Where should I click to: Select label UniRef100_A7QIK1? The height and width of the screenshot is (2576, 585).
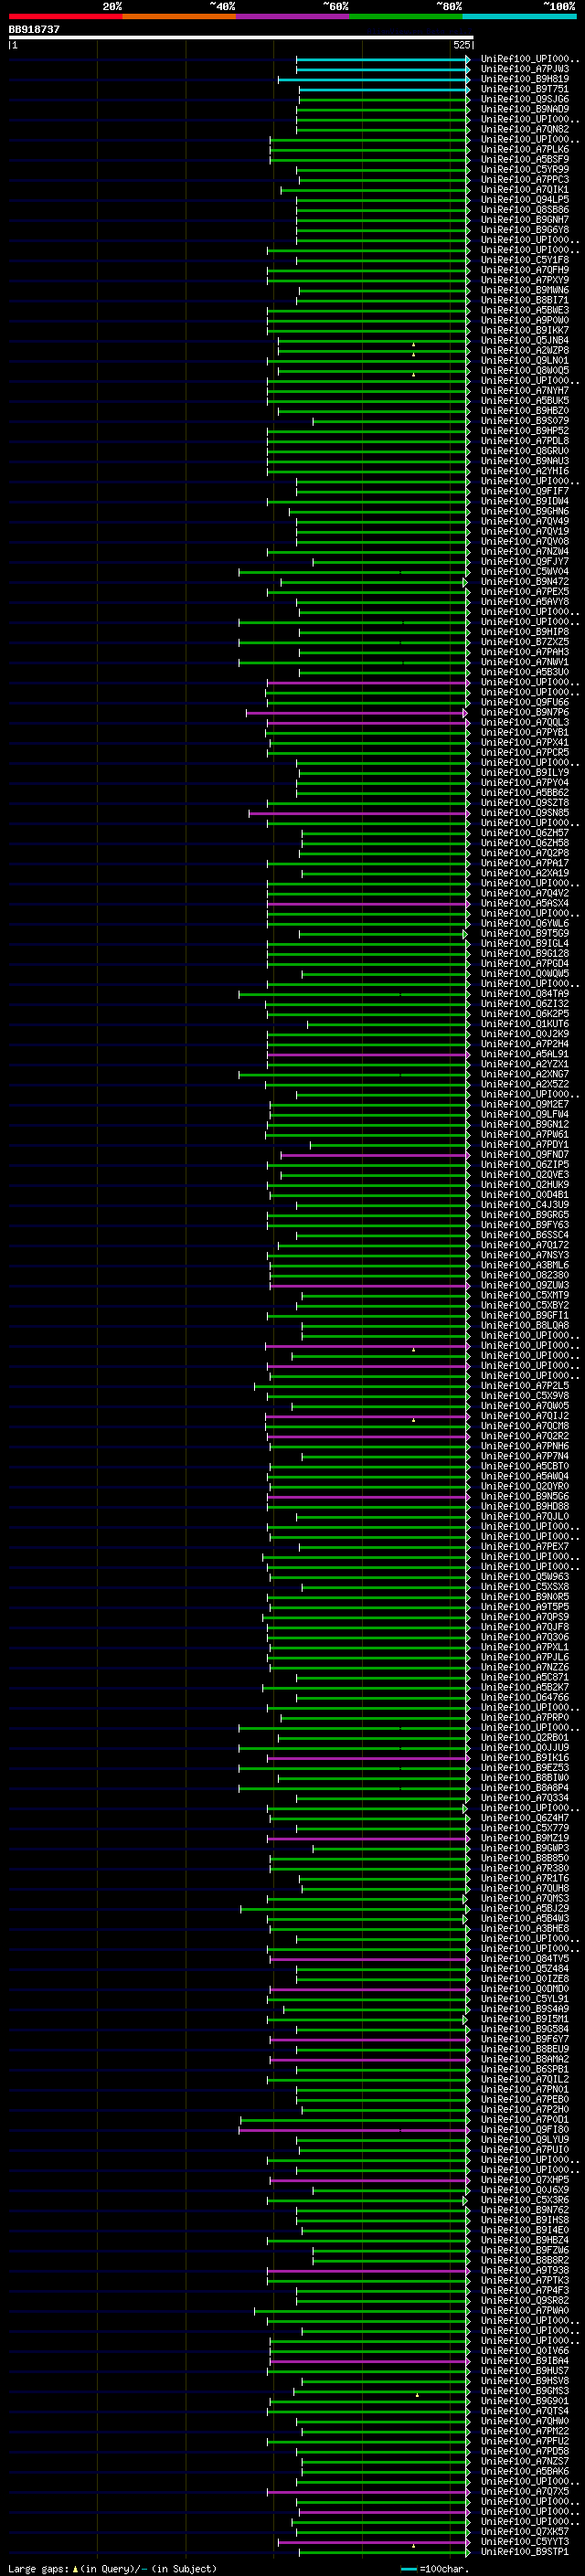point(525,189)
